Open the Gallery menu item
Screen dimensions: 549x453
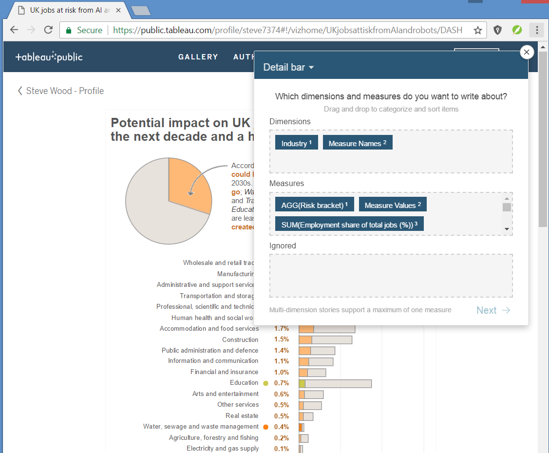[x=198, y=57]
